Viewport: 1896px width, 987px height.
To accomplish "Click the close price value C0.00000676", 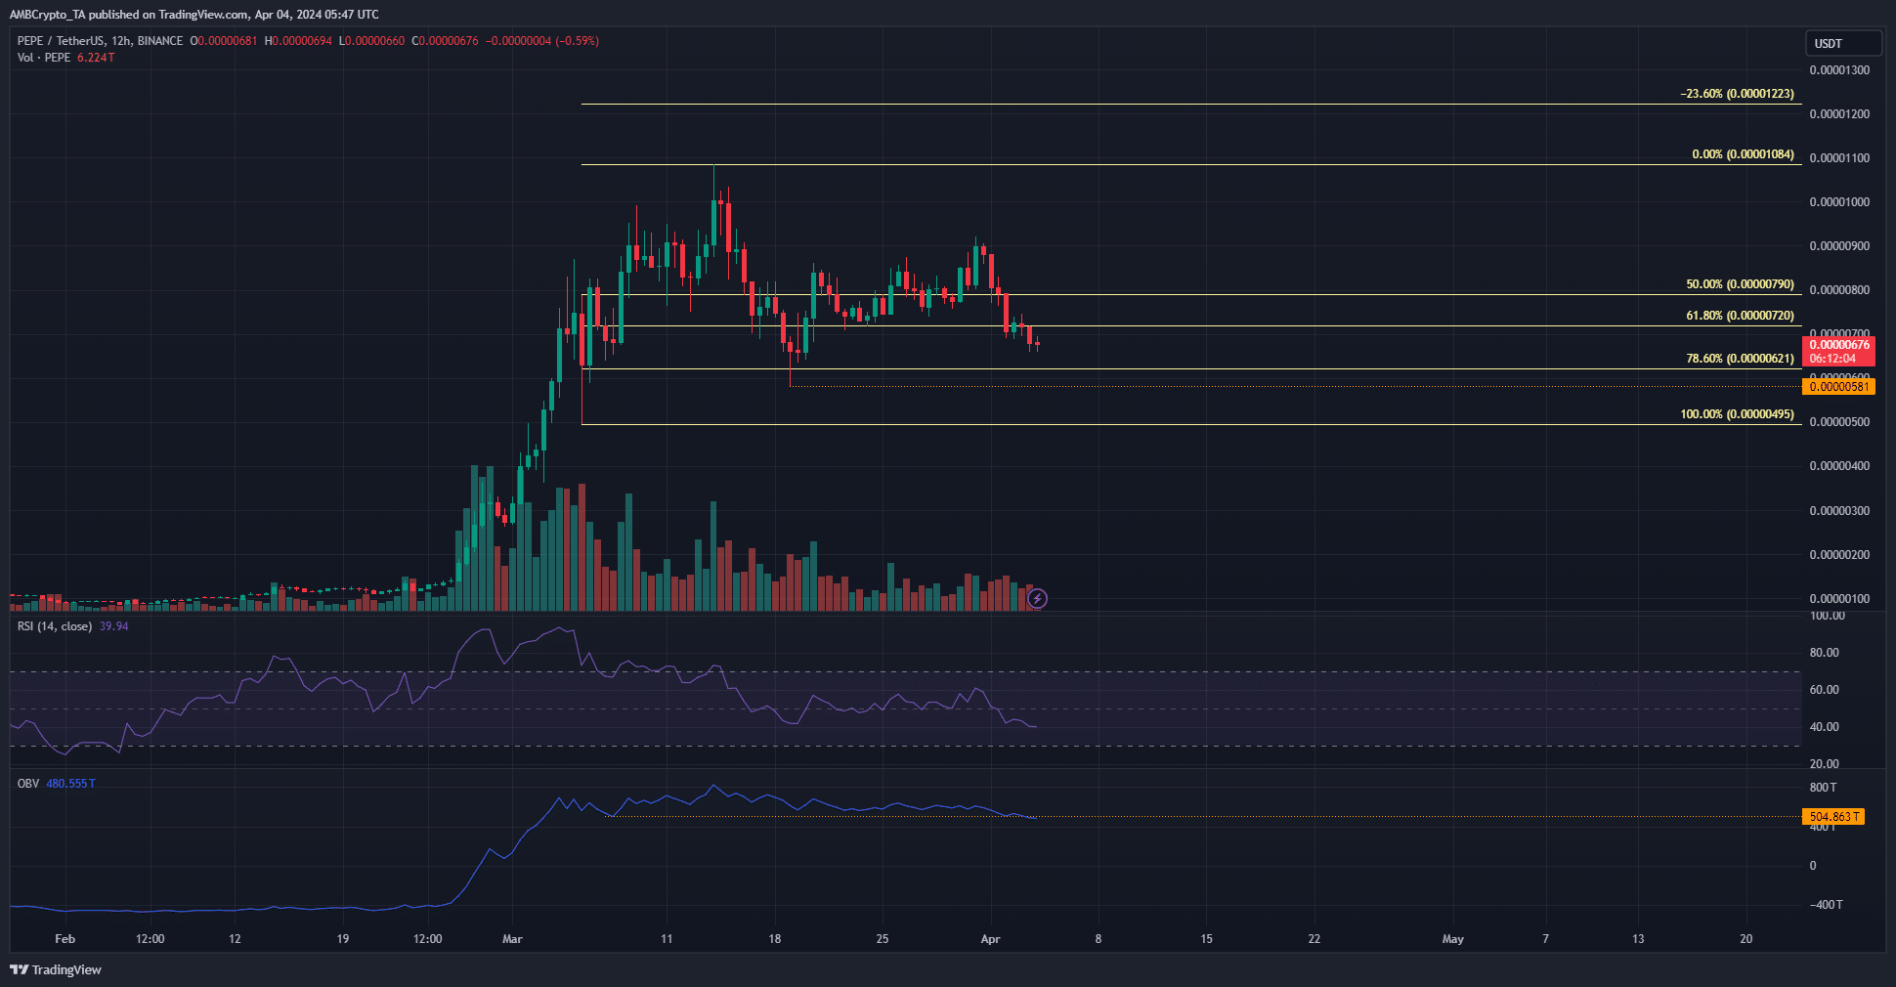I will tap(445, 41).
